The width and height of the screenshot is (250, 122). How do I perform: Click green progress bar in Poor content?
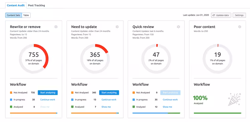[x=218, y=113]
